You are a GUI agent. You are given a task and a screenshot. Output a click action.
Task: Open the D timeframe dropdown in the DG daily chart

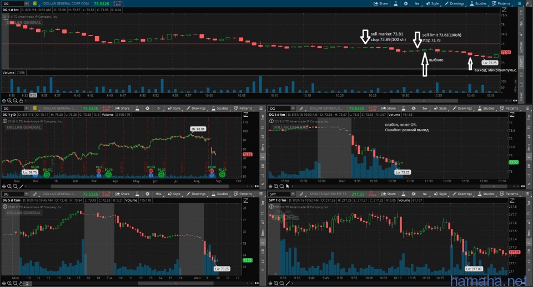[158, 108]
